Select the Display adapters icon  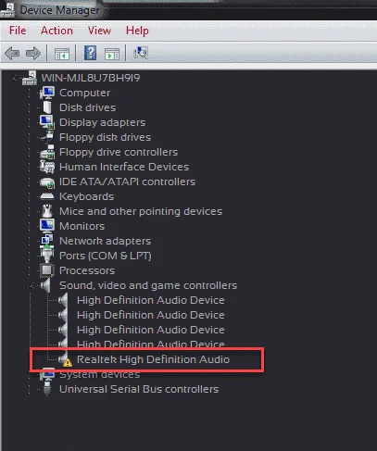tap(47, 122)
